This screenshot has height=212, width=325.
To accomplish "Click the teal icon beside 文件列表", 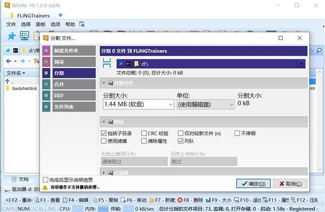I will pyautogui.click(x=46, y=107).
